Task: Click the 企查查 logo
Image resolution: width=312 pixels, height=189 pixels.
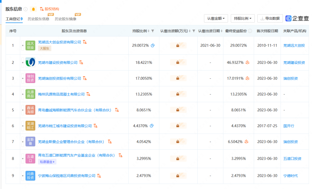Action: click(x=297, y=18)
